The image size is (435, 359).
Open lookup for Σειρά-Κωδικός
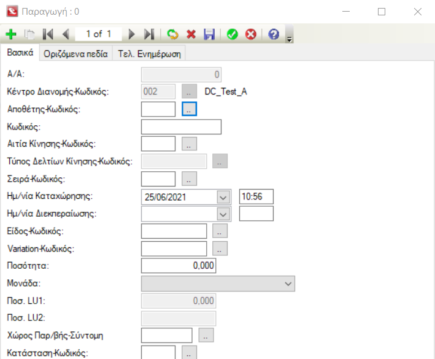189,179
